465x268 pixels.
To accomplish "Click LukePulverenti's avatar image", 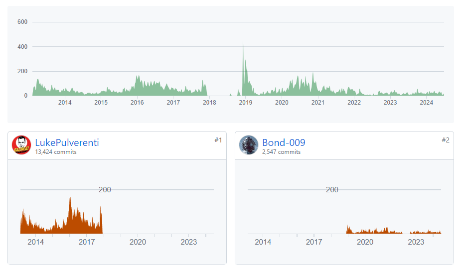I will tap(21, 145).
